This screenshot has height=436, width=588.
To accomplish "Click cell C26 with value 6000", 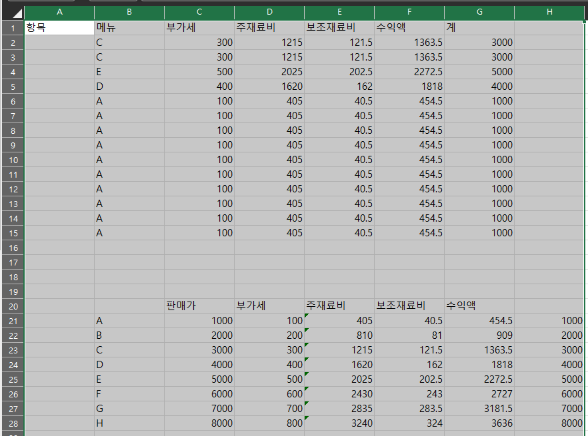I will click(199, 394).
